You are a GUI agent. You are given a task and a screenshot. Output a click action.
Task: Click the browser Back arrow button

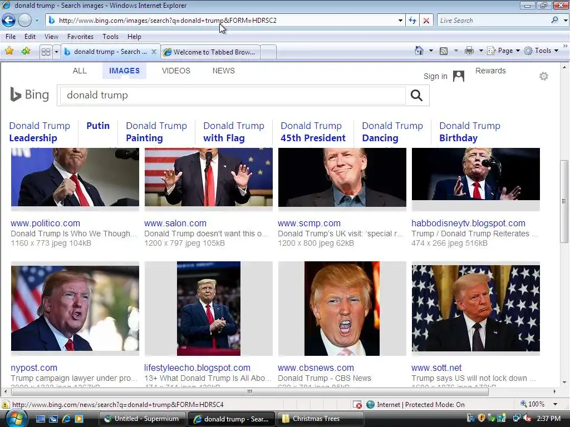9,21
